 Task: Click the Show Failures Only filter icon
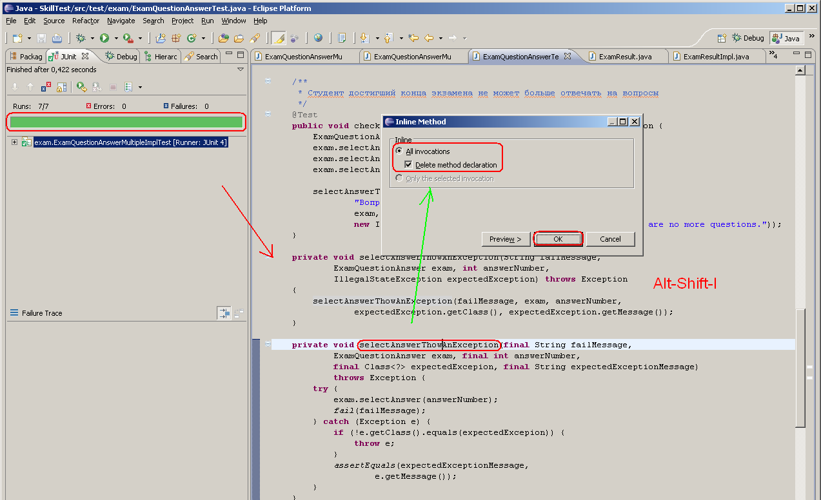click(45, 86)
